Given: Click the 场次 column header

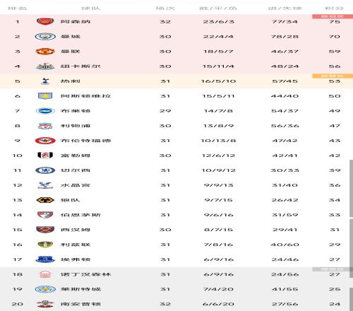Looking at the screenshot, I should 165,8.
